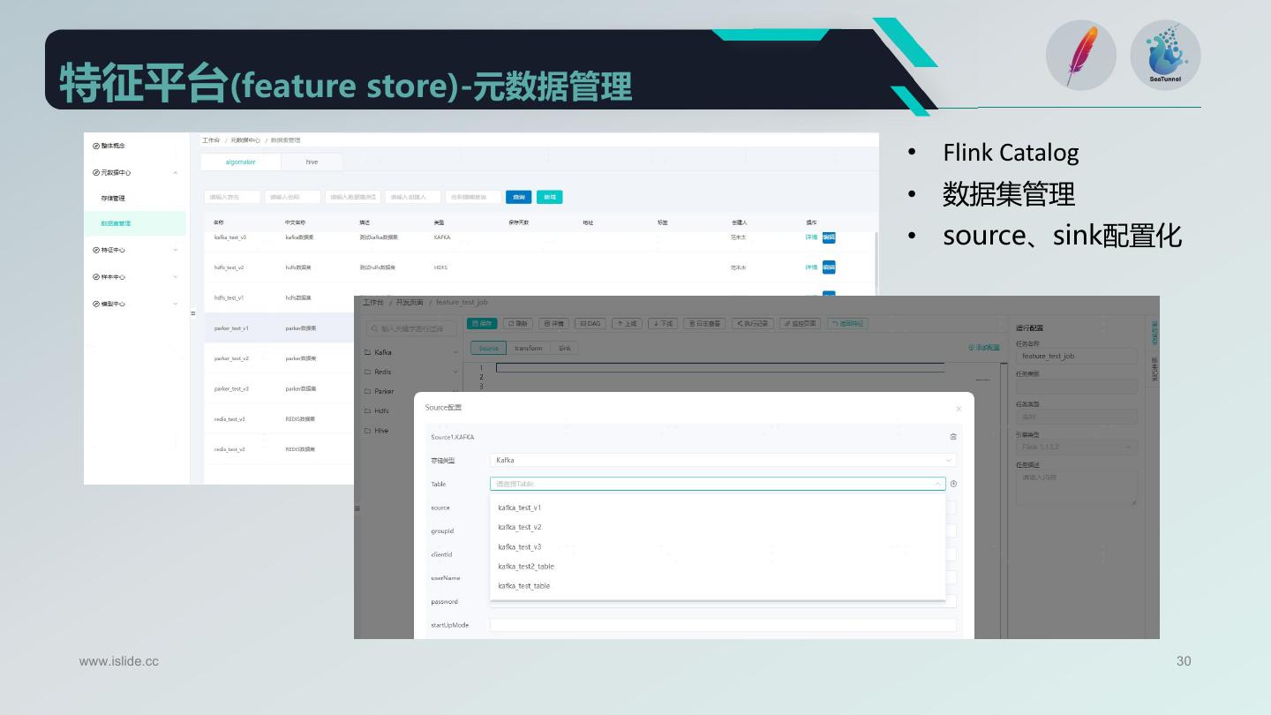
Task: Click the Redis folder icon in tree
Action: [368, 372]
